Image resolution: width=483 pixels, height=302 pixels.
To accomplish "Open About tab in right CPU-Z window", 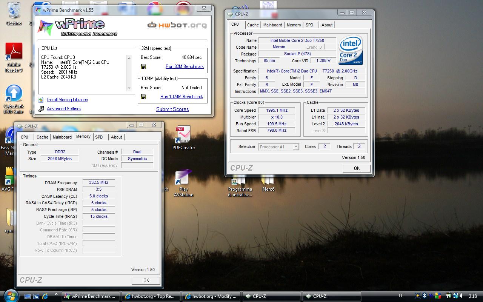I will pos(327,25).
